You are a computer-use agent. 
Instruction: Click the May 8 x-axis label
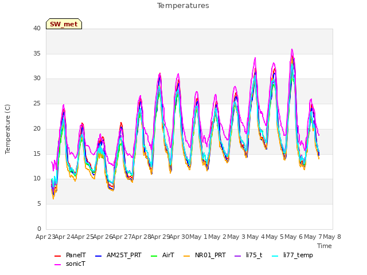point(332,237)
